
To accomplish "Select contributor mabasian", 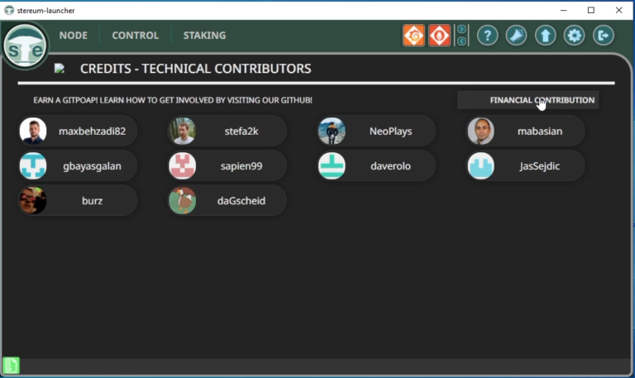I will pos(526,132).
